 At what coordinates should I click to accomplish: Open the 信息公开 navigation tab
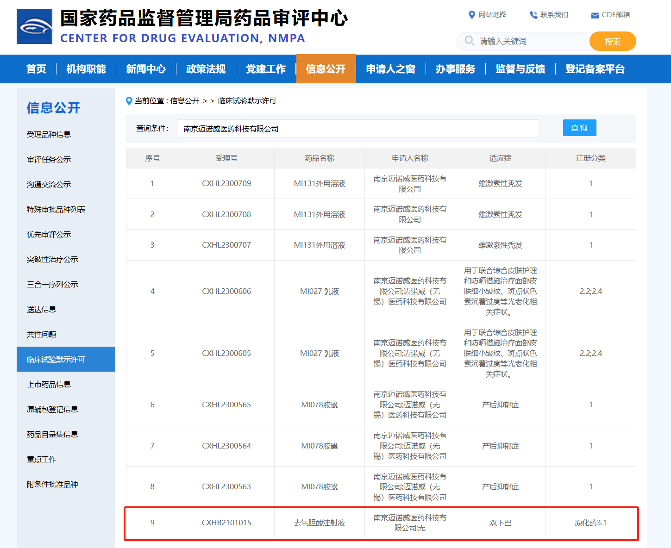(x=326, y=69)
